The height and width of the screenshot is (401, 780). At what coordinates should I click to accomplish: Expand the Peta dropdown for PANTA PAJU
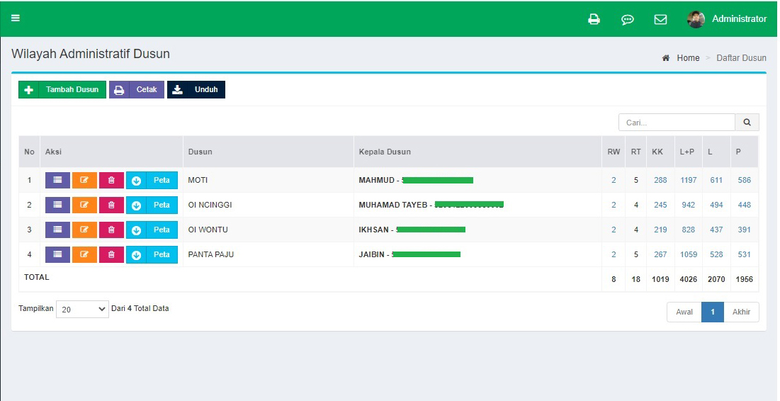tap(137, 254)
